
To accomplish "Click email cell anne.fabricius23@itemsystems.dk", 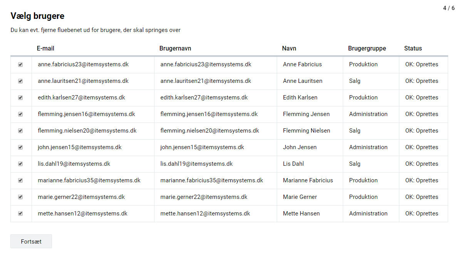I will click(x=83, y=64).
